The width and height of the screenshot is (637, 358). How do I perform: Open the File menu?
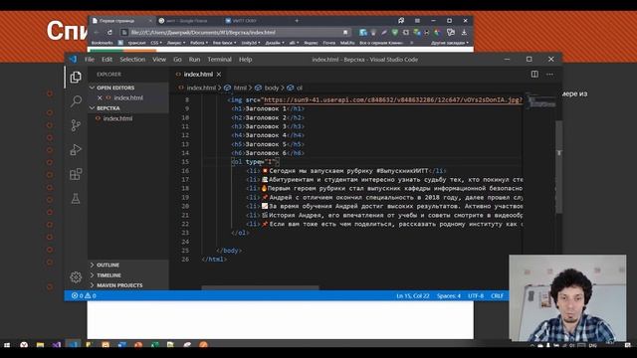tap(90, 60)
